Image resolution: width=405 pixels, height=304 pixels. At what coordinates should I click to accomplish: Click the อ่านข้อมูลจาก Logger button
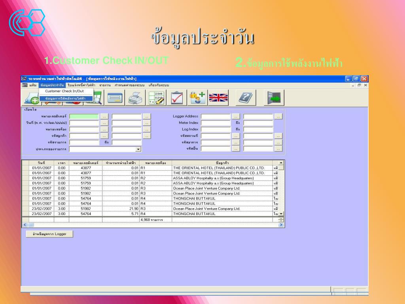pos(49,234)
